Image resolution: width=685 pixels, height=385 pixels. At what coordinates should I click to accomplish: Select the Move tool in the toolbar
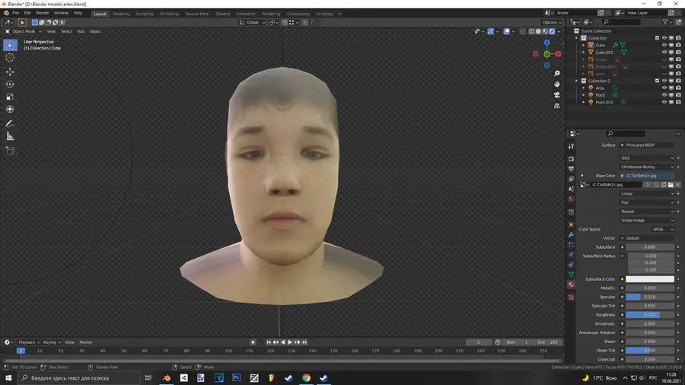pos(10,72)
